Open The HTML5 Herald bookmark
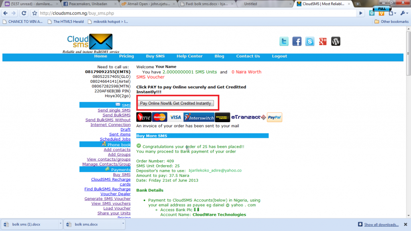The image size is (411, 231). (66, 22)
